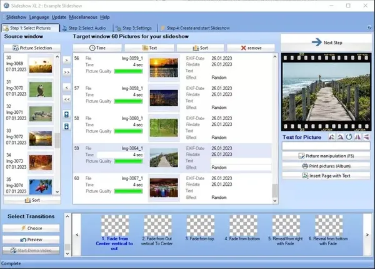The height and width of the screenshot is (269, 375).
Task: Click the single > add picture arrow
Action: click(x=67, y=60)
